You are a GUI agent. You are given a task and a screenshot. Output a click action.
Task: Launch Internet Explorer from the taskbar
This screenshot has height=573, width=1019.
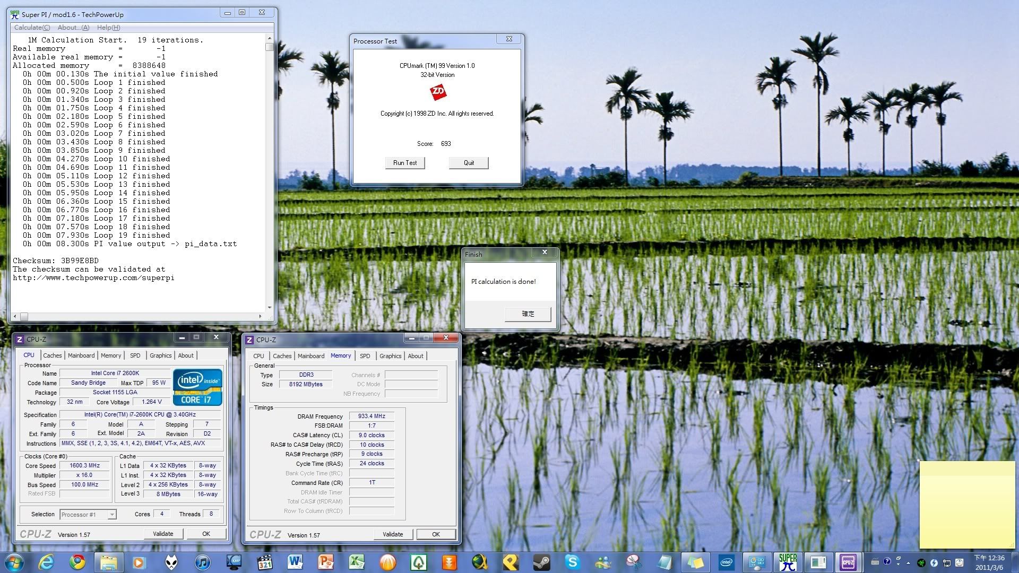[x=47, y=562]
